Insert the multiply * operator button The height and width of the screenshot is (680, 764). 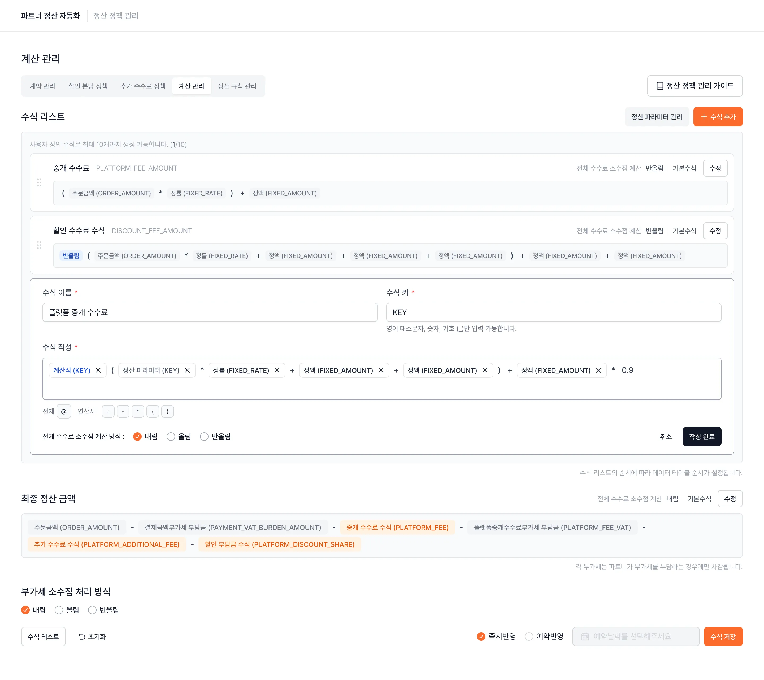[x=138, y=411]
